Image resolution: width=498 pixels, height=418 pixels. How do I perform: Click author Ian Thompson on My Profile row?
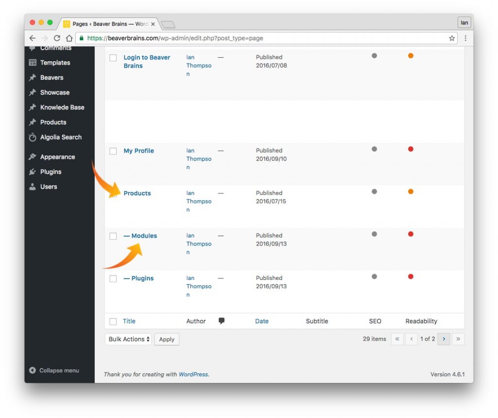coord(199,158)
